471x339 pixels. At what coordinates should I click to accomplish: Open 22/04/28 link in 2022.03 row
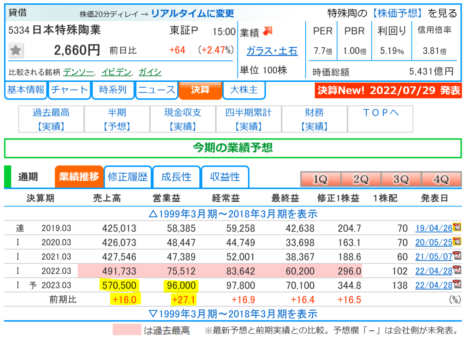click(x=434, y=271)
